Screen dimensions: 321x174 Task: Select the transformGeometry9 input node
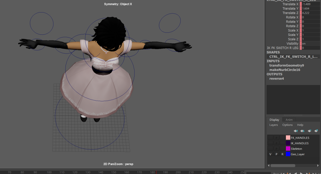(287, 65)
